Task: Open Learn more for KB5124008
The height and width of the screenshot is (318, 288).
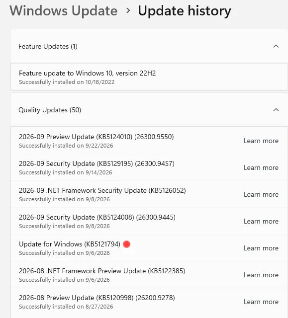Action: tap(261, 221)
